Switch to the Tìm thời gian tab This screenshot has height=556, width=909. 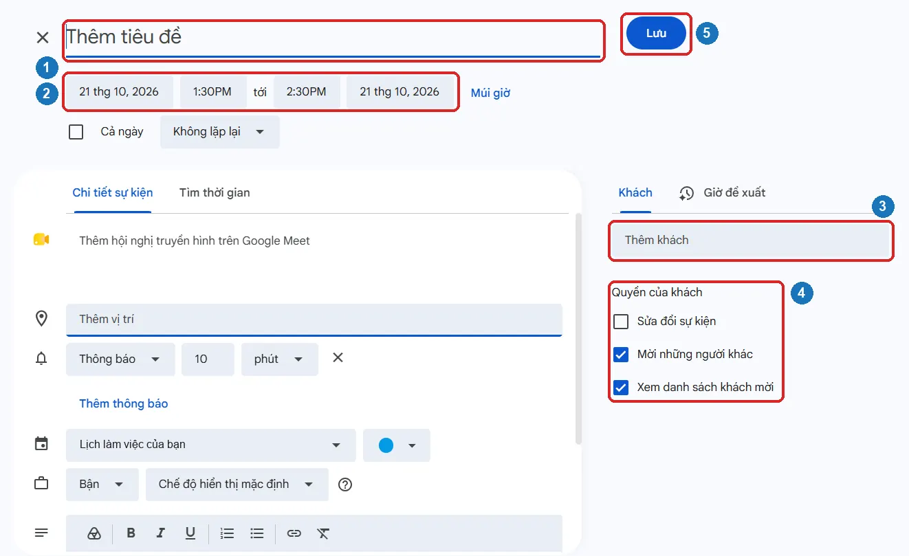pos(215,192)
